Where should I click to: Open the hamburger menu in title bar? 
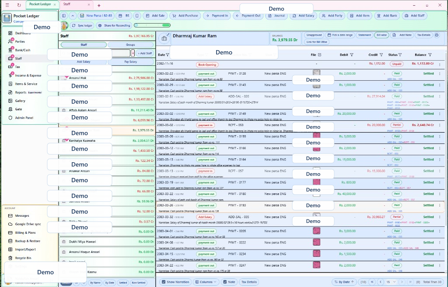[7, 5]
